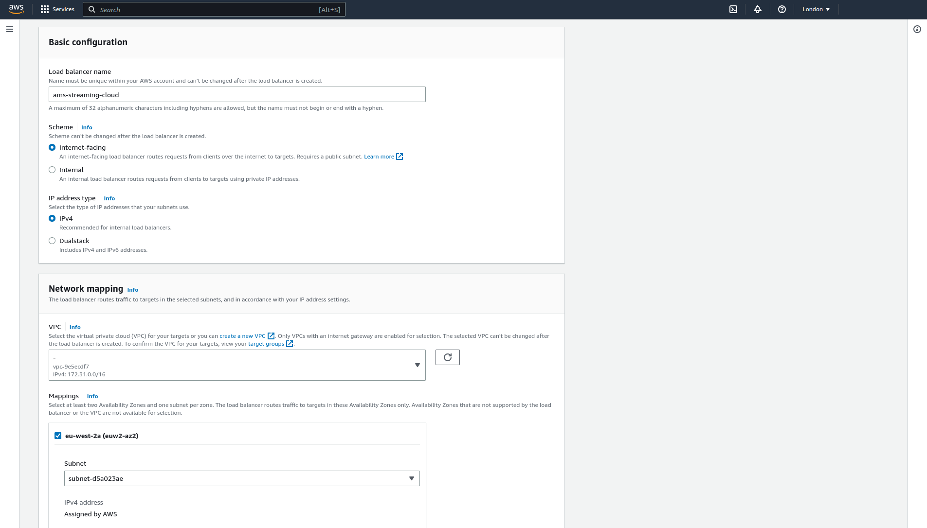Image resolution: width=927 pixels, height=528 pixels.
Task: Open the help question mark icon
Action: pyautogui.click(x=782, y=9)
